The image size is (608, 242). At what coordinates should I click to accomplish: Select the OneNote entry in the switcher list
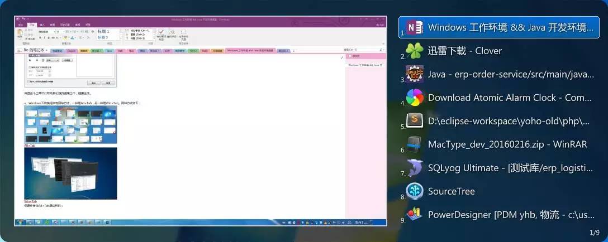[498, 27]
